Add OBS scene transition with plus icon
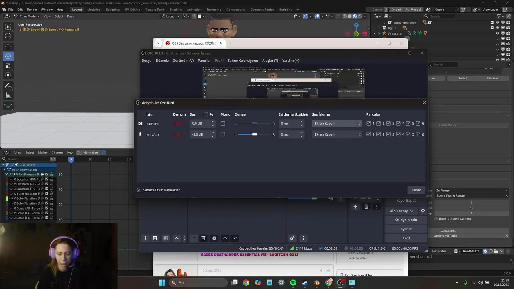The width and height of the screenshot is (514, 289). point(355,207)
